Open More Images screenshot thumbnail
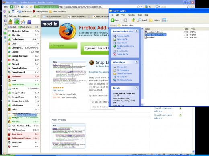This screenshot has width=209, height=156. (x=68, y=136)
